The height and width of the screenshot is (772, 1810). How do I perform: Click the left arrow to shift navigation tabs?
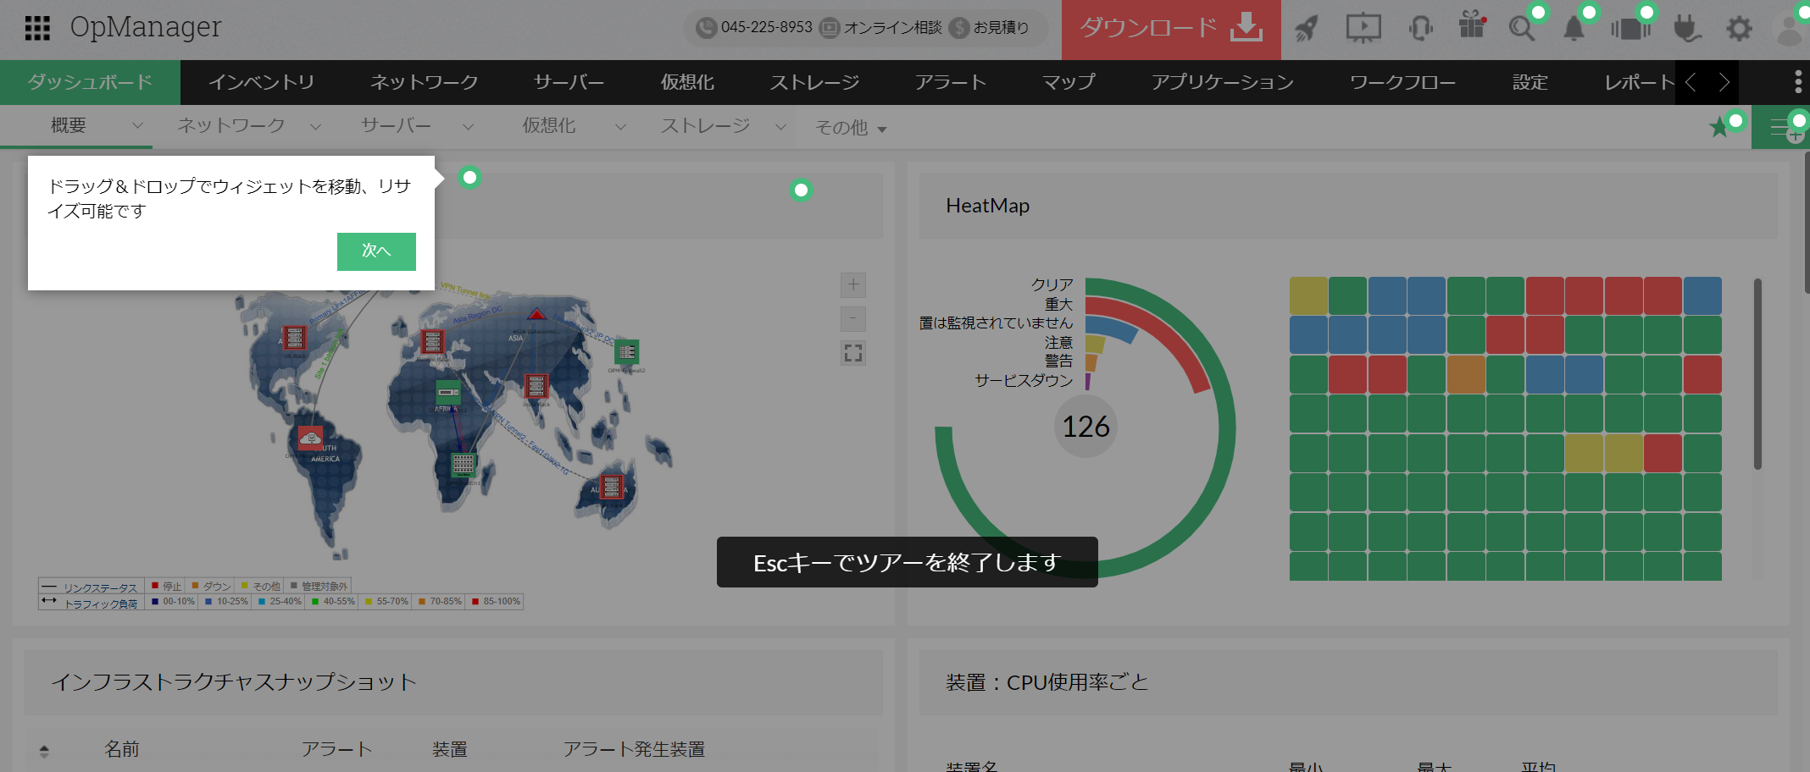(1691, 82)
